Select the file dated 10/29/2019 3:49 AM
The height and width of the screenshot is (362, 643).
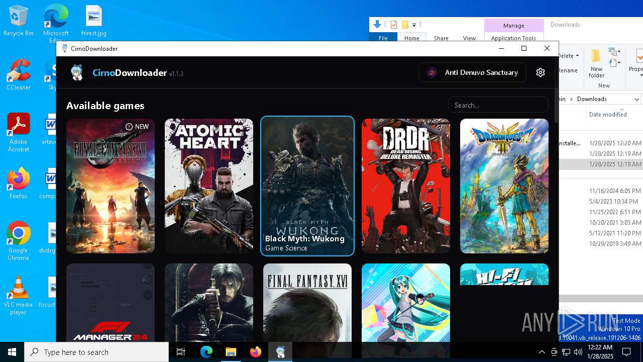(601, 244)
